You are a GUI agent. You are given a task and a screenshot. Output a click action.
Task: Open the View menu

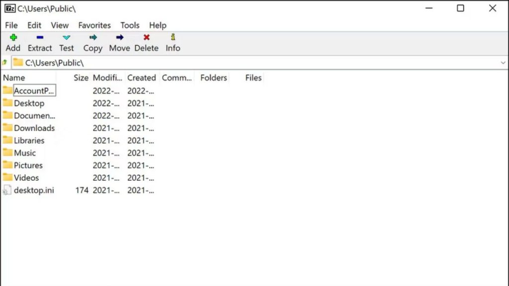coord(60,25)
